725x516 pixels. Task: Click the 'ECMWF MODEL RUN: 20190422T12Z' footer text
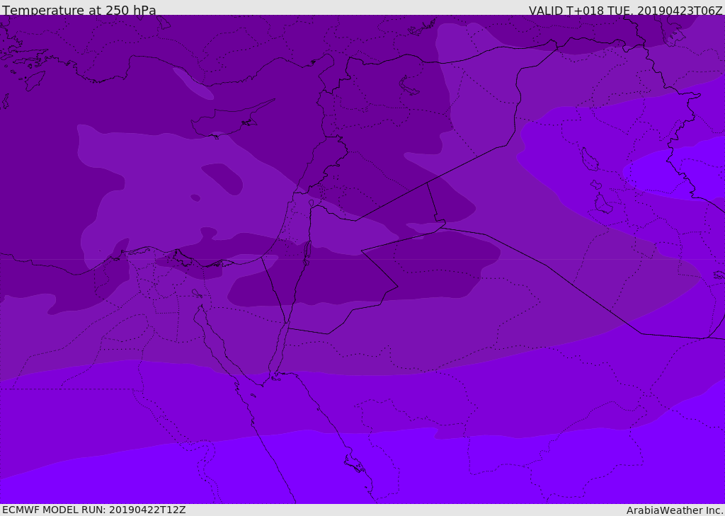click(x=94, y=510)
